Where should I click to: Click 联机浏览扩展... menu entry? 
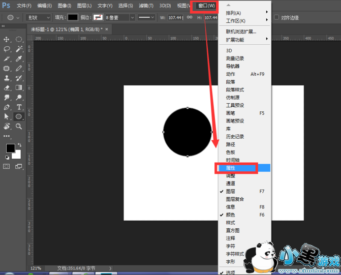tap(241, 32)
